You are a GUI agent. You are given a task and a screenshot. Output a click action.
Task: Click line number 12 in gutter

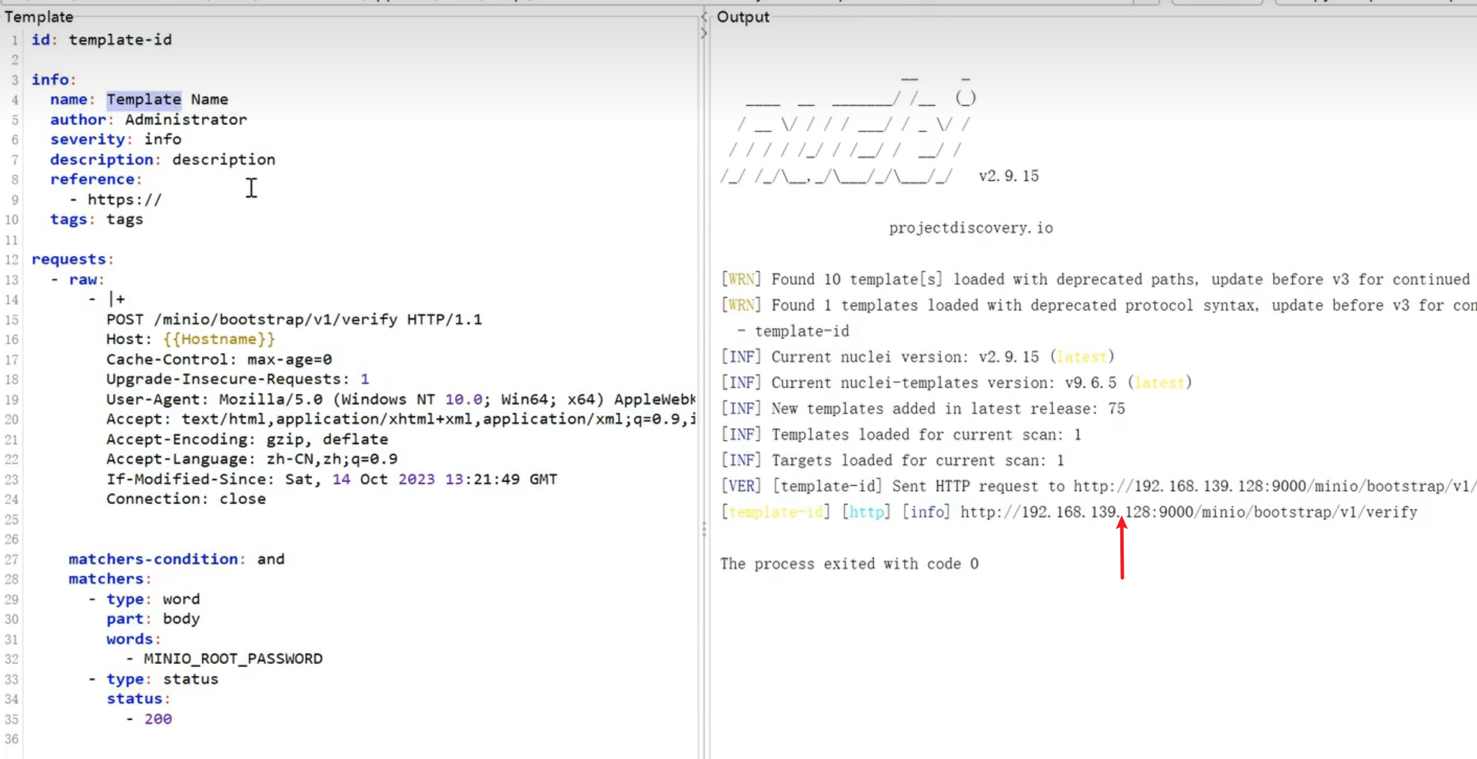(12, 260)
